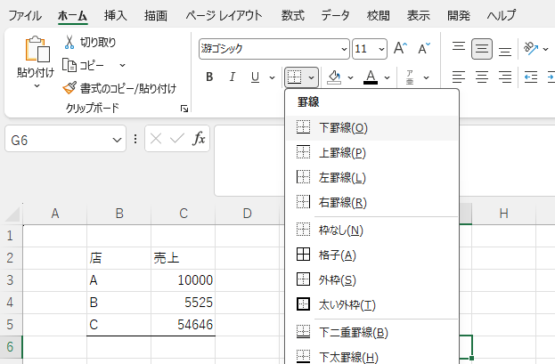The height and width of the screenshot is (364, 555).
Task: Click the Borders button icon
Action: (295, 77)
